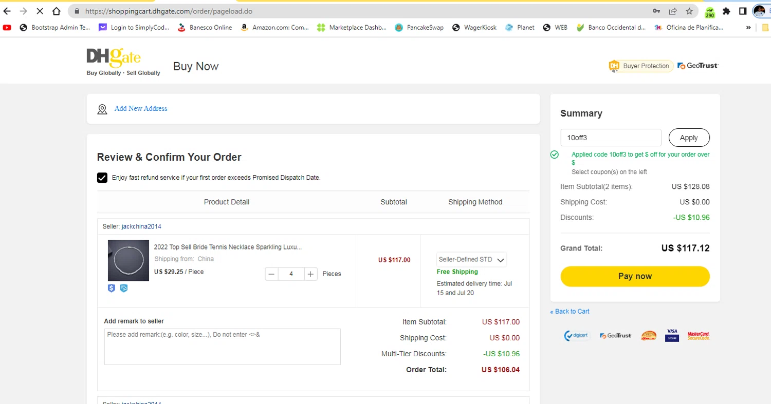The height and width of the screenshot is (404, 771).
Task: Click the necklace product thumbnail
Action: click(x=128, y=260)
